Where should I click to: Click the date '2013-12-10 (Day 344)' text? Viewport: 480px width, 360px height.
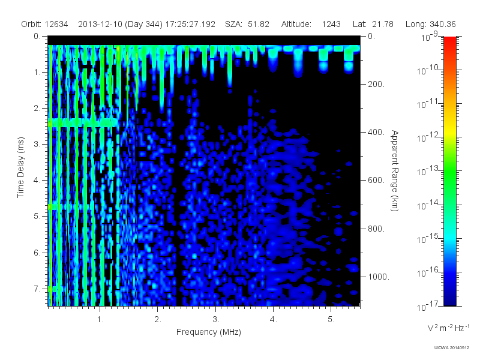point(121,24)
